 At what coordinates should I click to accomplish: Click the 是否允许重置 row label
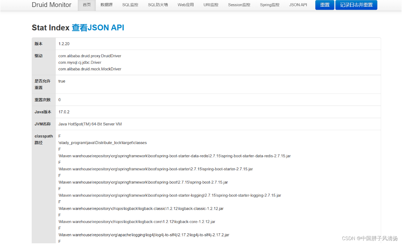(43, 84)
